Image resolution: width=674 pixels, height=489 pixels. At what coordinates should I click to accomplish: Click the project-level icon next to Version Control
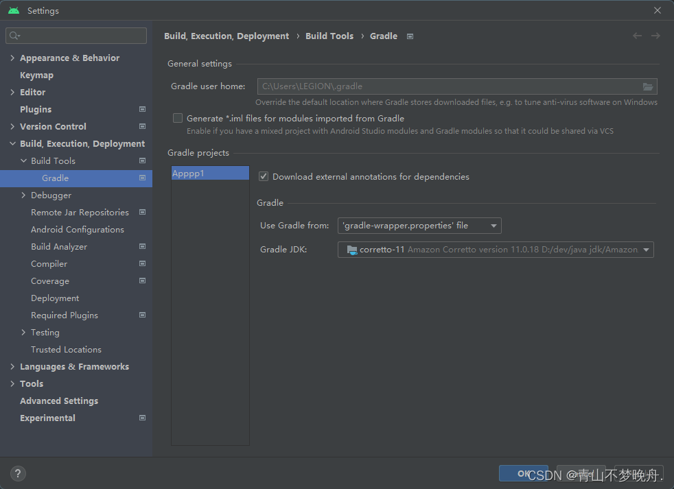142,126
